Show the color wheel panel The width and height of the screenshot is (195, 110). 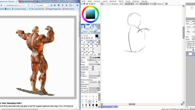coord(82,4)
